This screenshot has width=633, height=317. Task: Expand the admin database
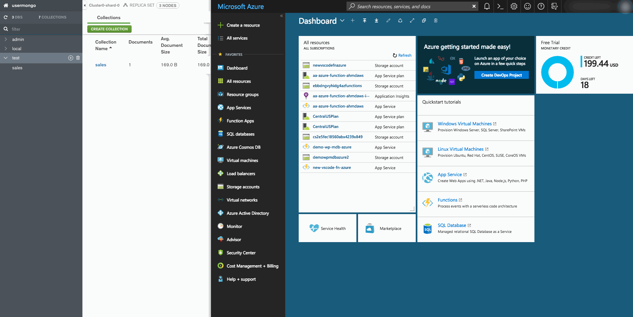pyautogui.click(x=6, y=39)
